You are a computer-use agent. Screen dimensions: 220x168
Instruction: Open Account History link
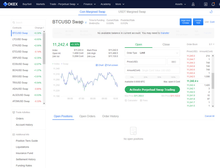click(x=24, y=125)
